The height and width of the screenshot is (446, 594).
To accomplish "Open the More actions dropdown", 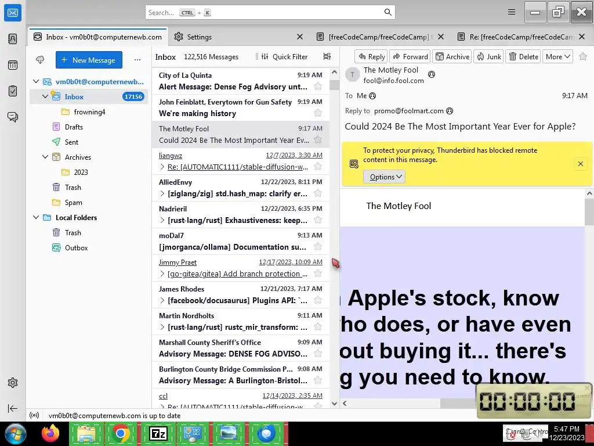I will [557, 56].
